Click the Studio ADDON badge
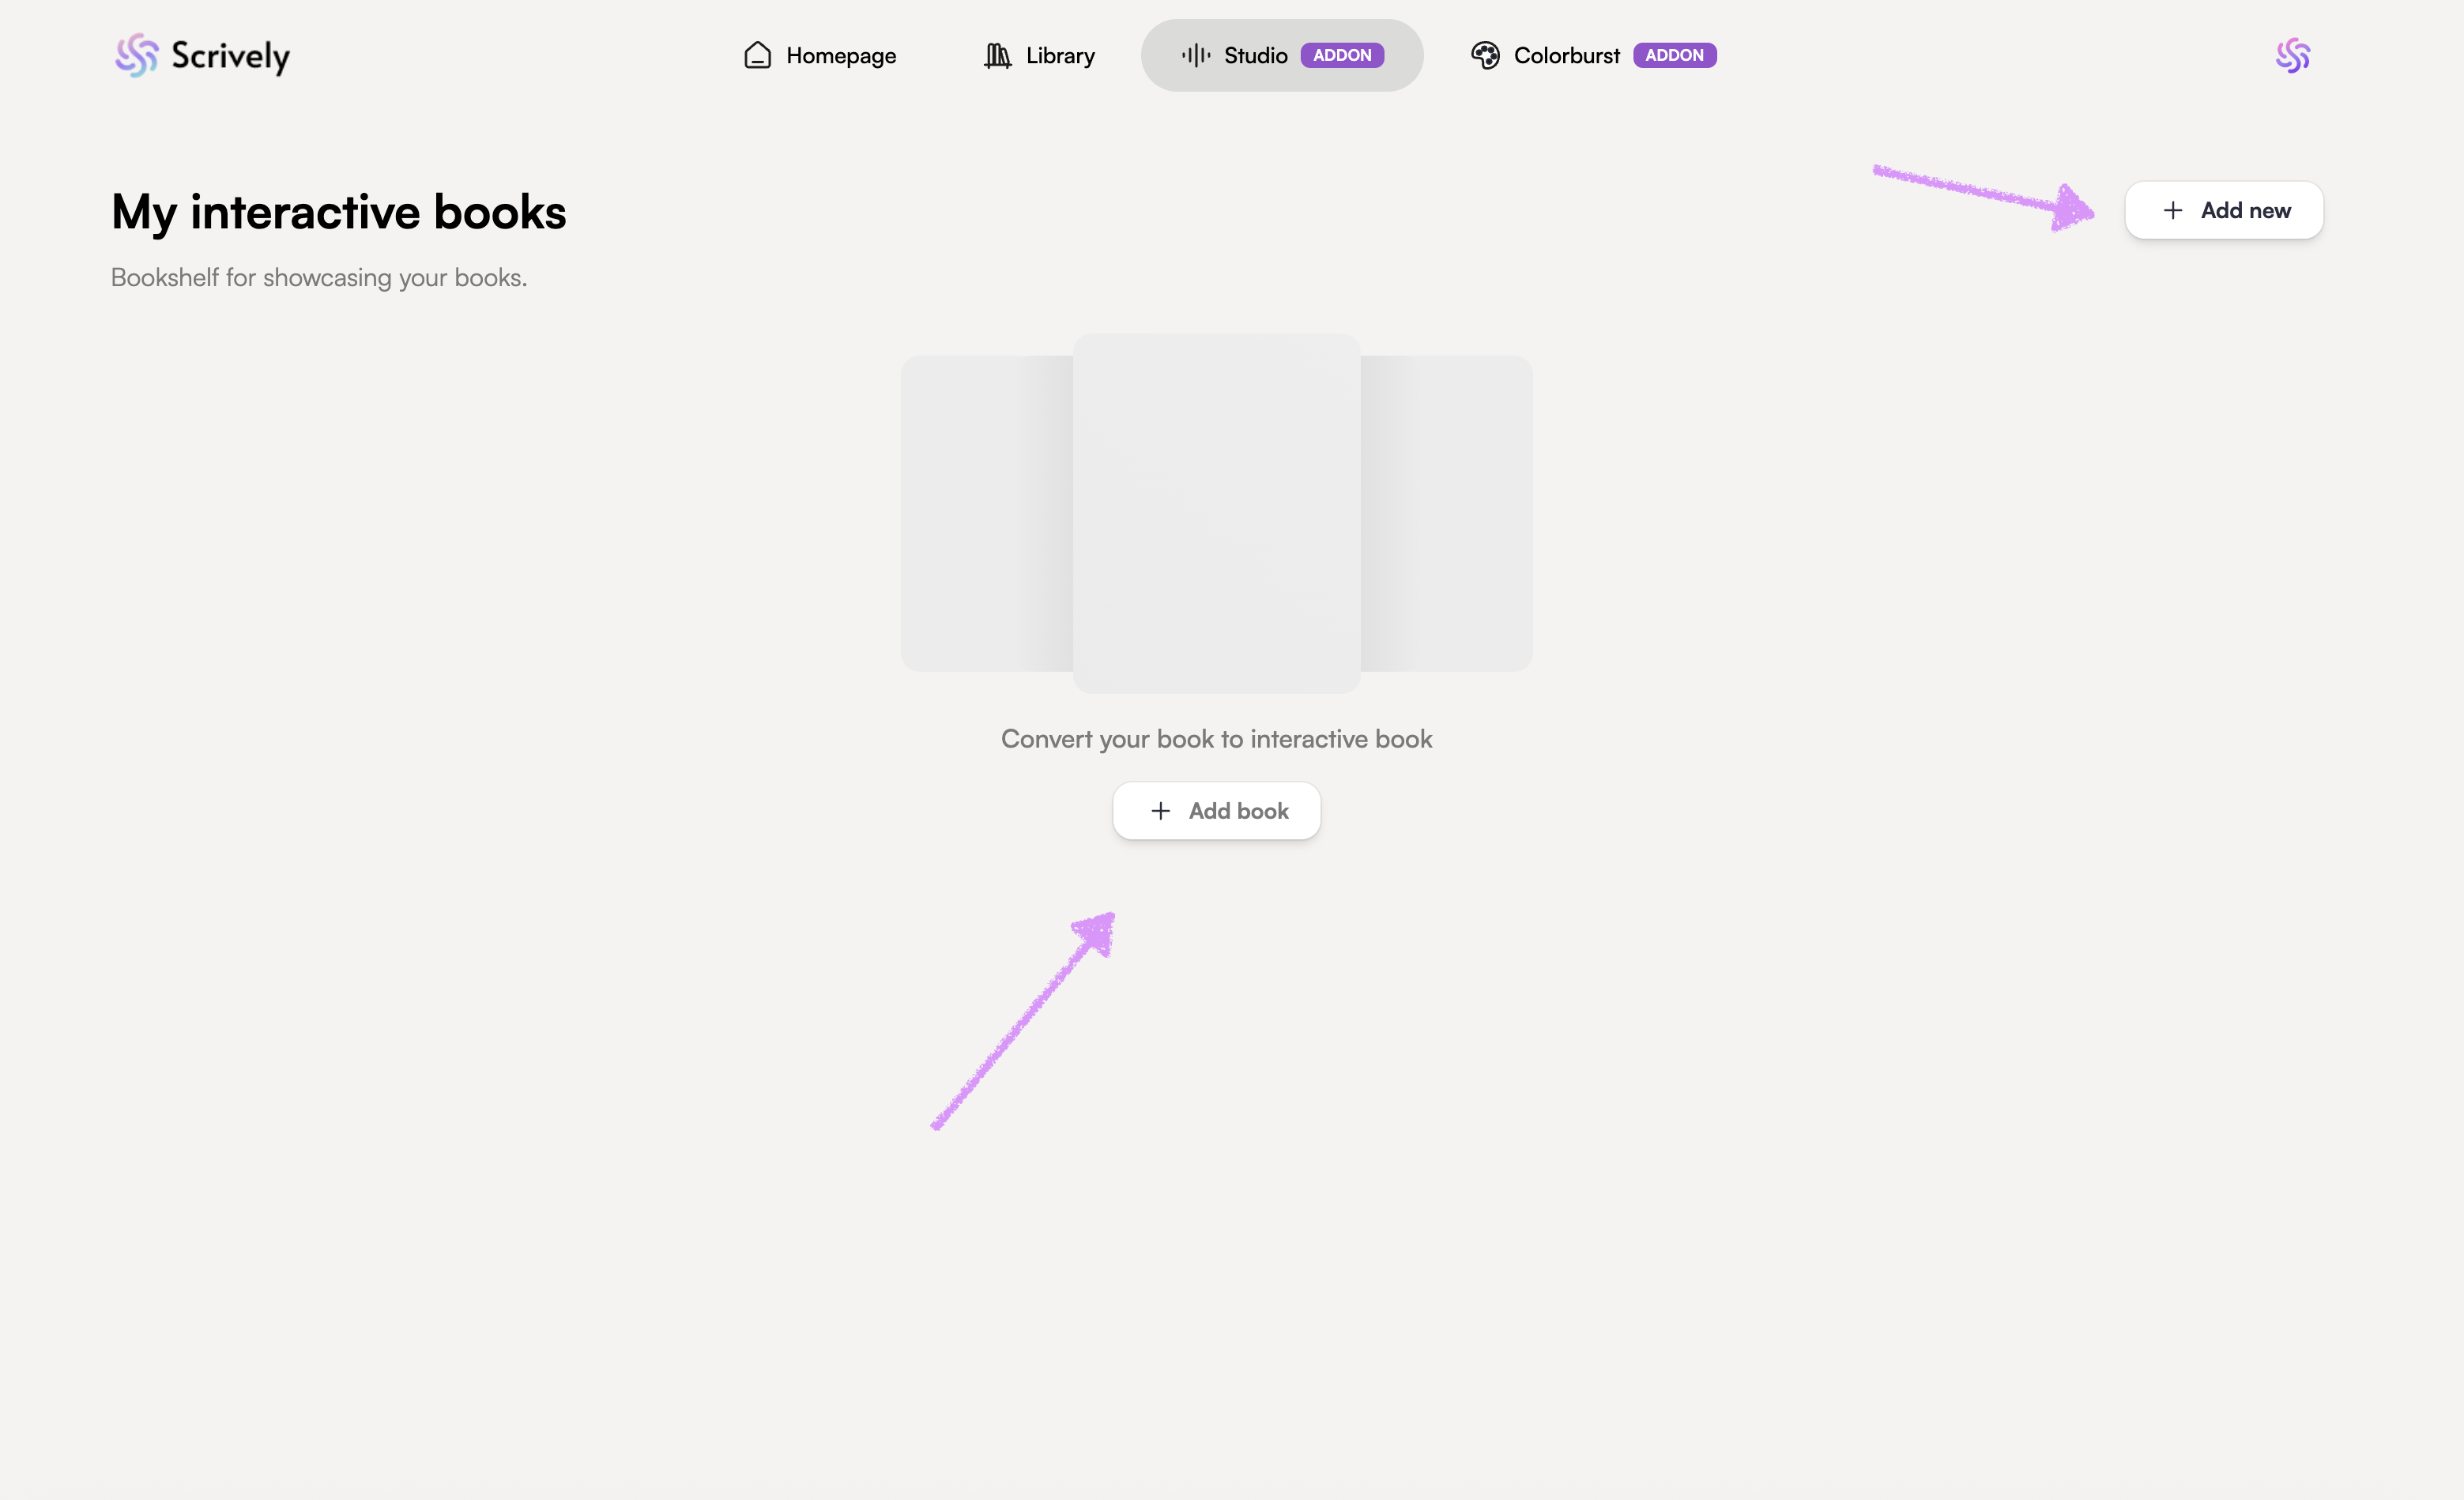The height and width of the screenshot is (1500, 2464). pos(1341,55)
